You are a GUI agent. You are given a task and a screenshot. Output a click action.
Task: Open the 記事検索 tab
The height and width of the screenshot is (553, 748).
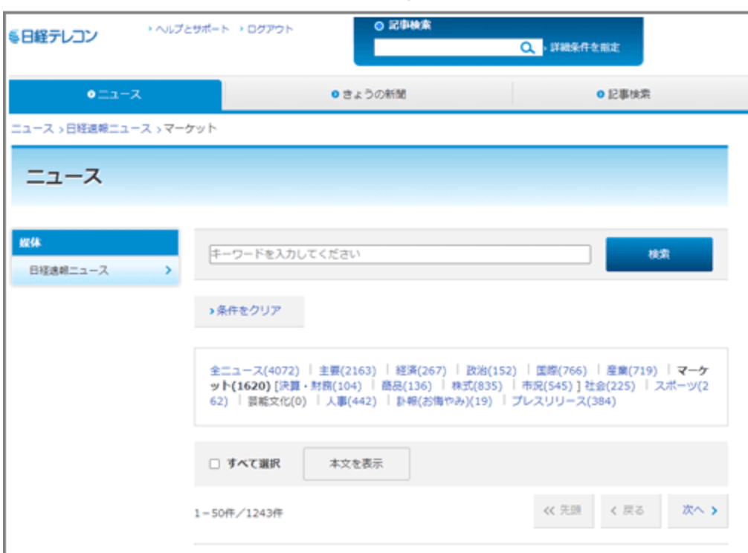click(624, 94)
